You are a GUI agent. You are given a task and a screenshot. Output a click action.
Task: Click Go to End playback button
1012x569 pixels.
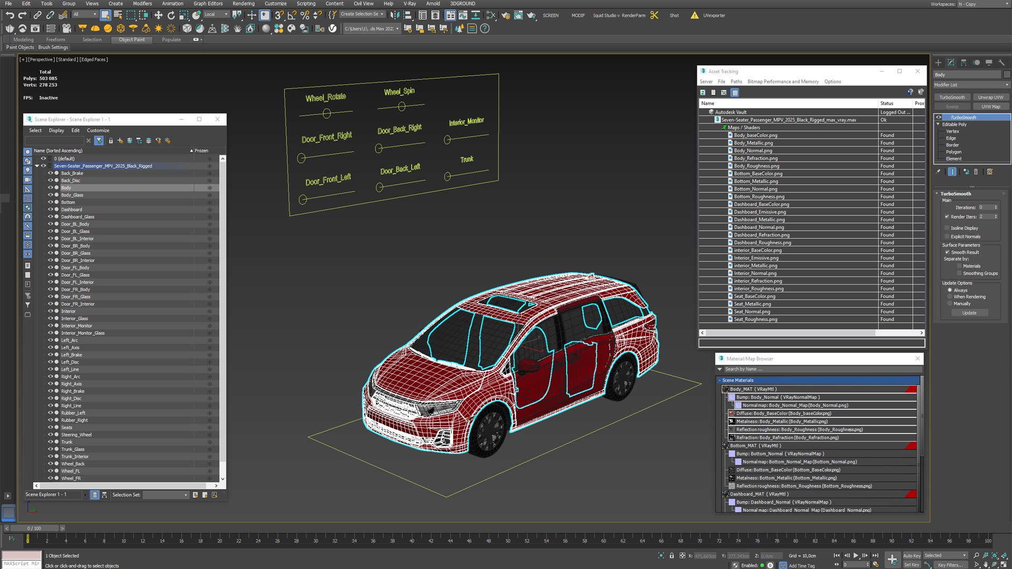(x=875, y=555)
